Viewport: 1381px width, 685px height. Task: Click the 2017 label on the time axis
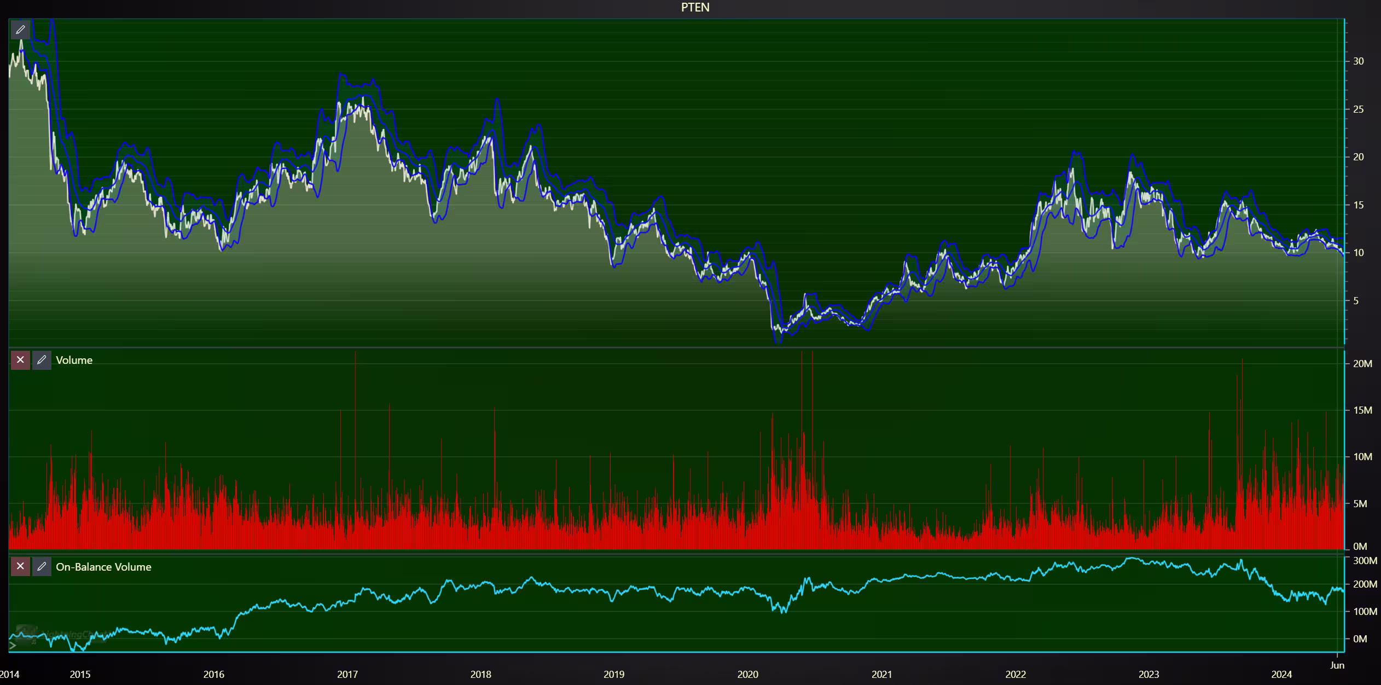point(347,674)
